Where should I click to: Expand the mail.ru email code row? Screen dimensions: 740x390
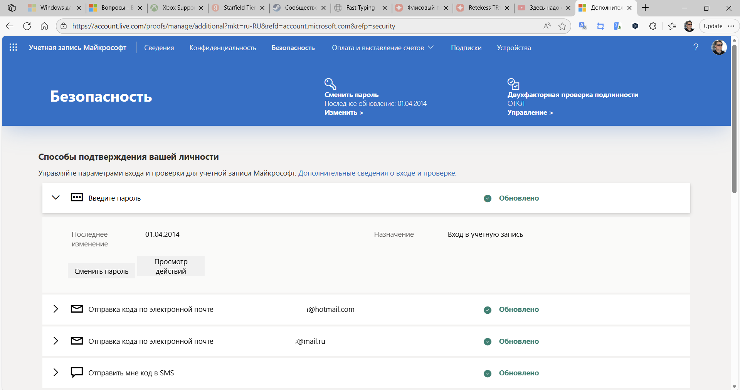[x=55, y=341]
